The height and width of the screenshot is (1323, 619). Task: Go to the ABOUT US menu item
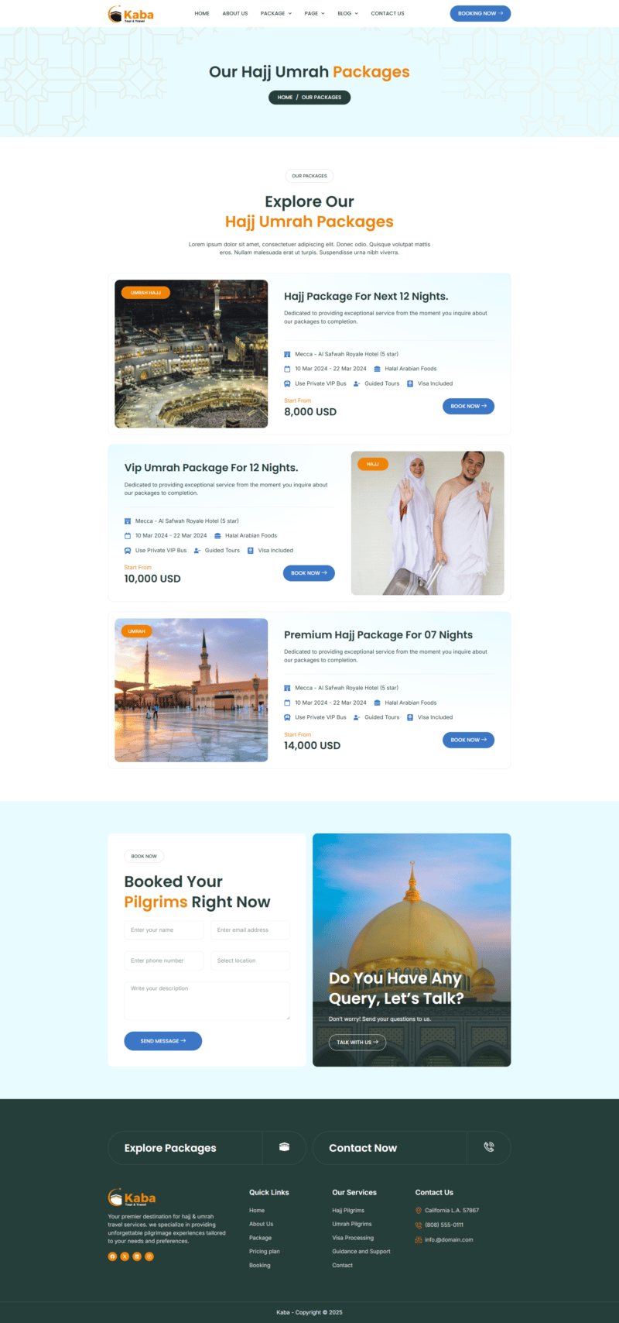click(235, 13)
